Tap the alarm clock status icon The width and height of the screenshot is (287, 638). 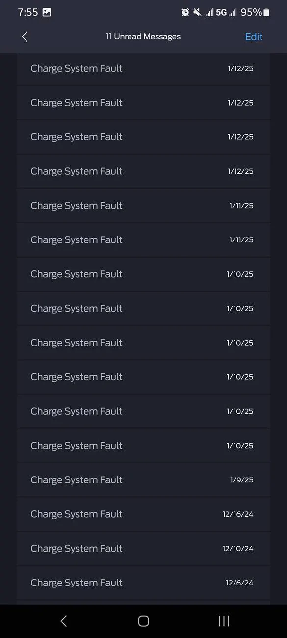click(x=185, y=12)
